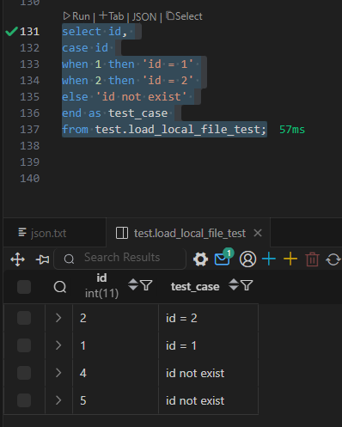Click the green checkmark beside line 131

11,32
